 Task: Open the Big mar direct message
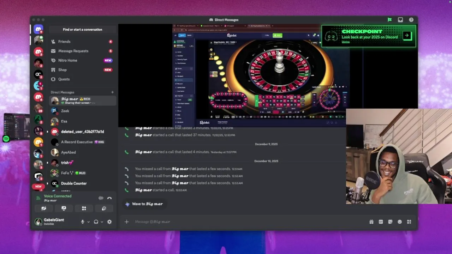(x=82, y=101)
